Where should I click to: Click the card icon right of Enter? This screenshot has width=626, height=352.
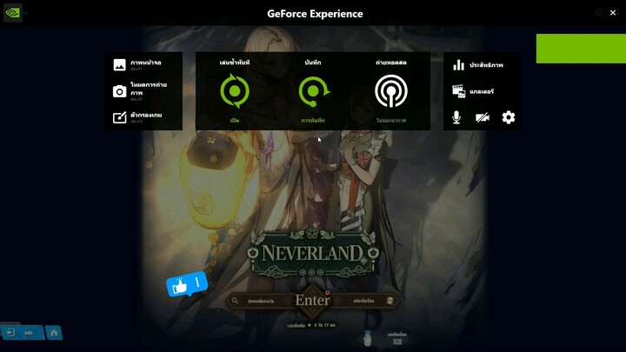point(390,301)
